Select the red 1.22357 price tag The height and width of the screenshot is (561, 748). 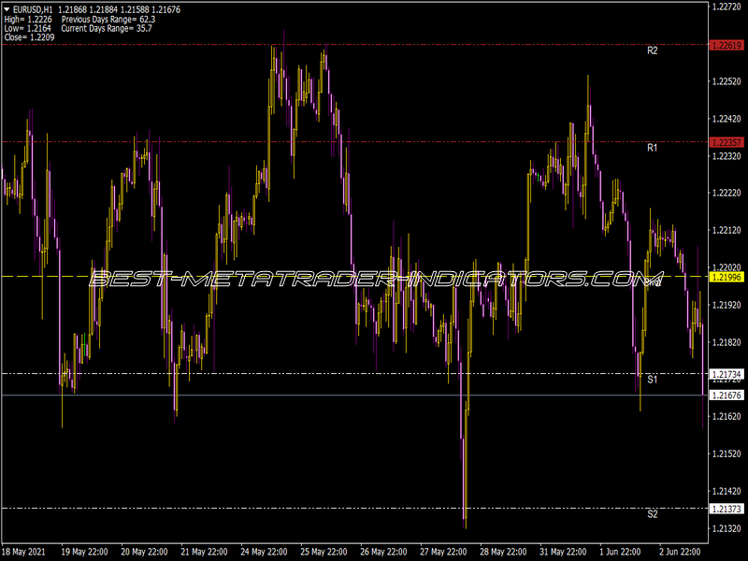pos(726,143)
